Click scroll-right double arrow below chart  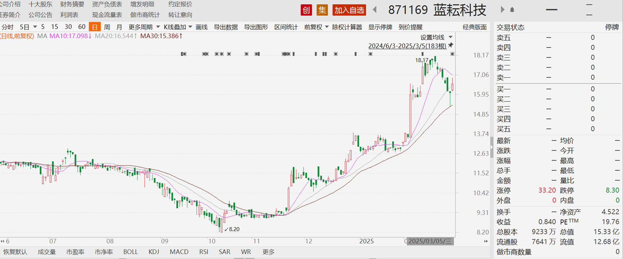tap(486, 241)
